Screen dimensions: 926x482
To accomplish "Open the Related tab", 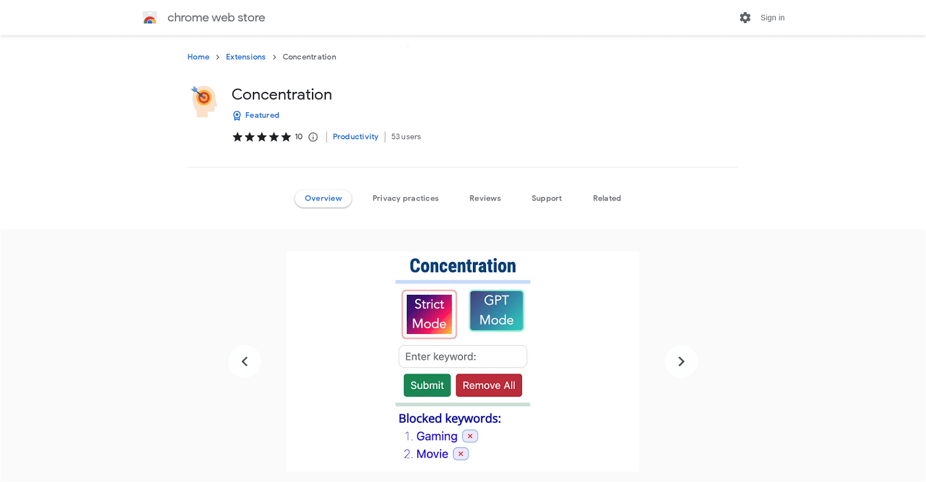I will point(607,198).
